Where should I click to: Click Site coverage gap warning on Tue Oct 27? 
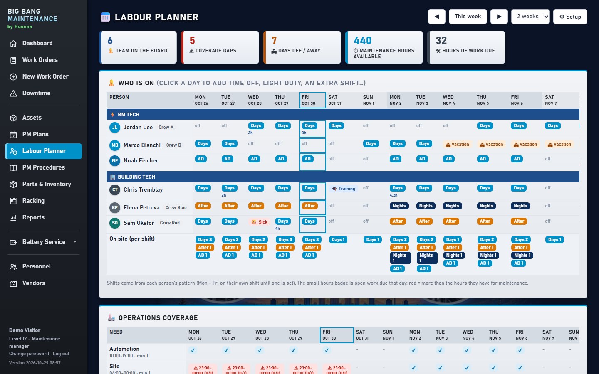236,370
